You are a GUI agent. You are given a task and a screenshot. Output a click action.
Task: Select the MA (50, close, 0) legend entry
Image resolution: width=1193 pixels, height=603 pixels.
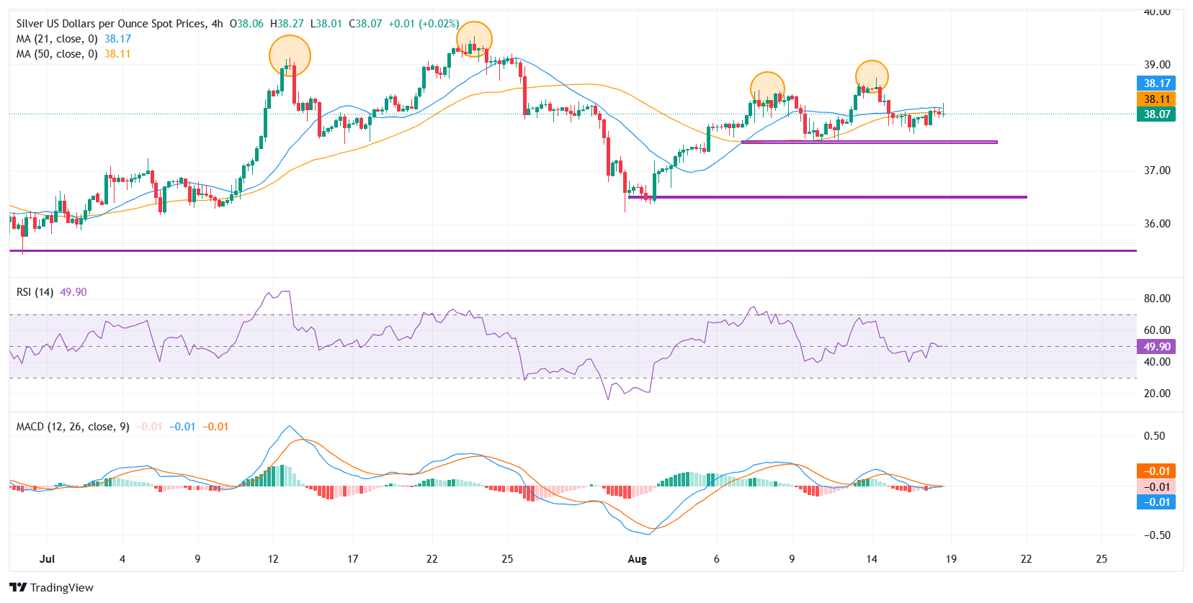(x=57, y=54)
